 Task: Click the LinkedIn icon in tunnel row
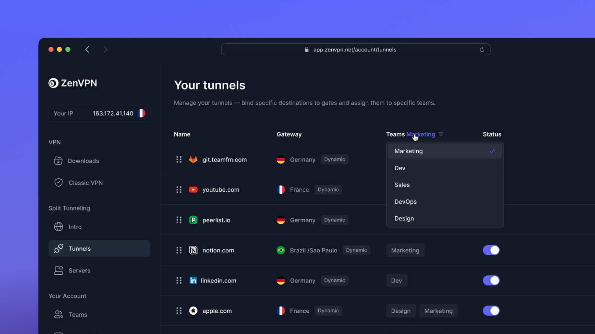pos(193,281)
